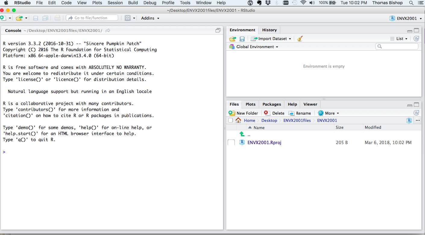Click the Wi-Fi status icon
This screenshot has height=235, width=425.
303,3
